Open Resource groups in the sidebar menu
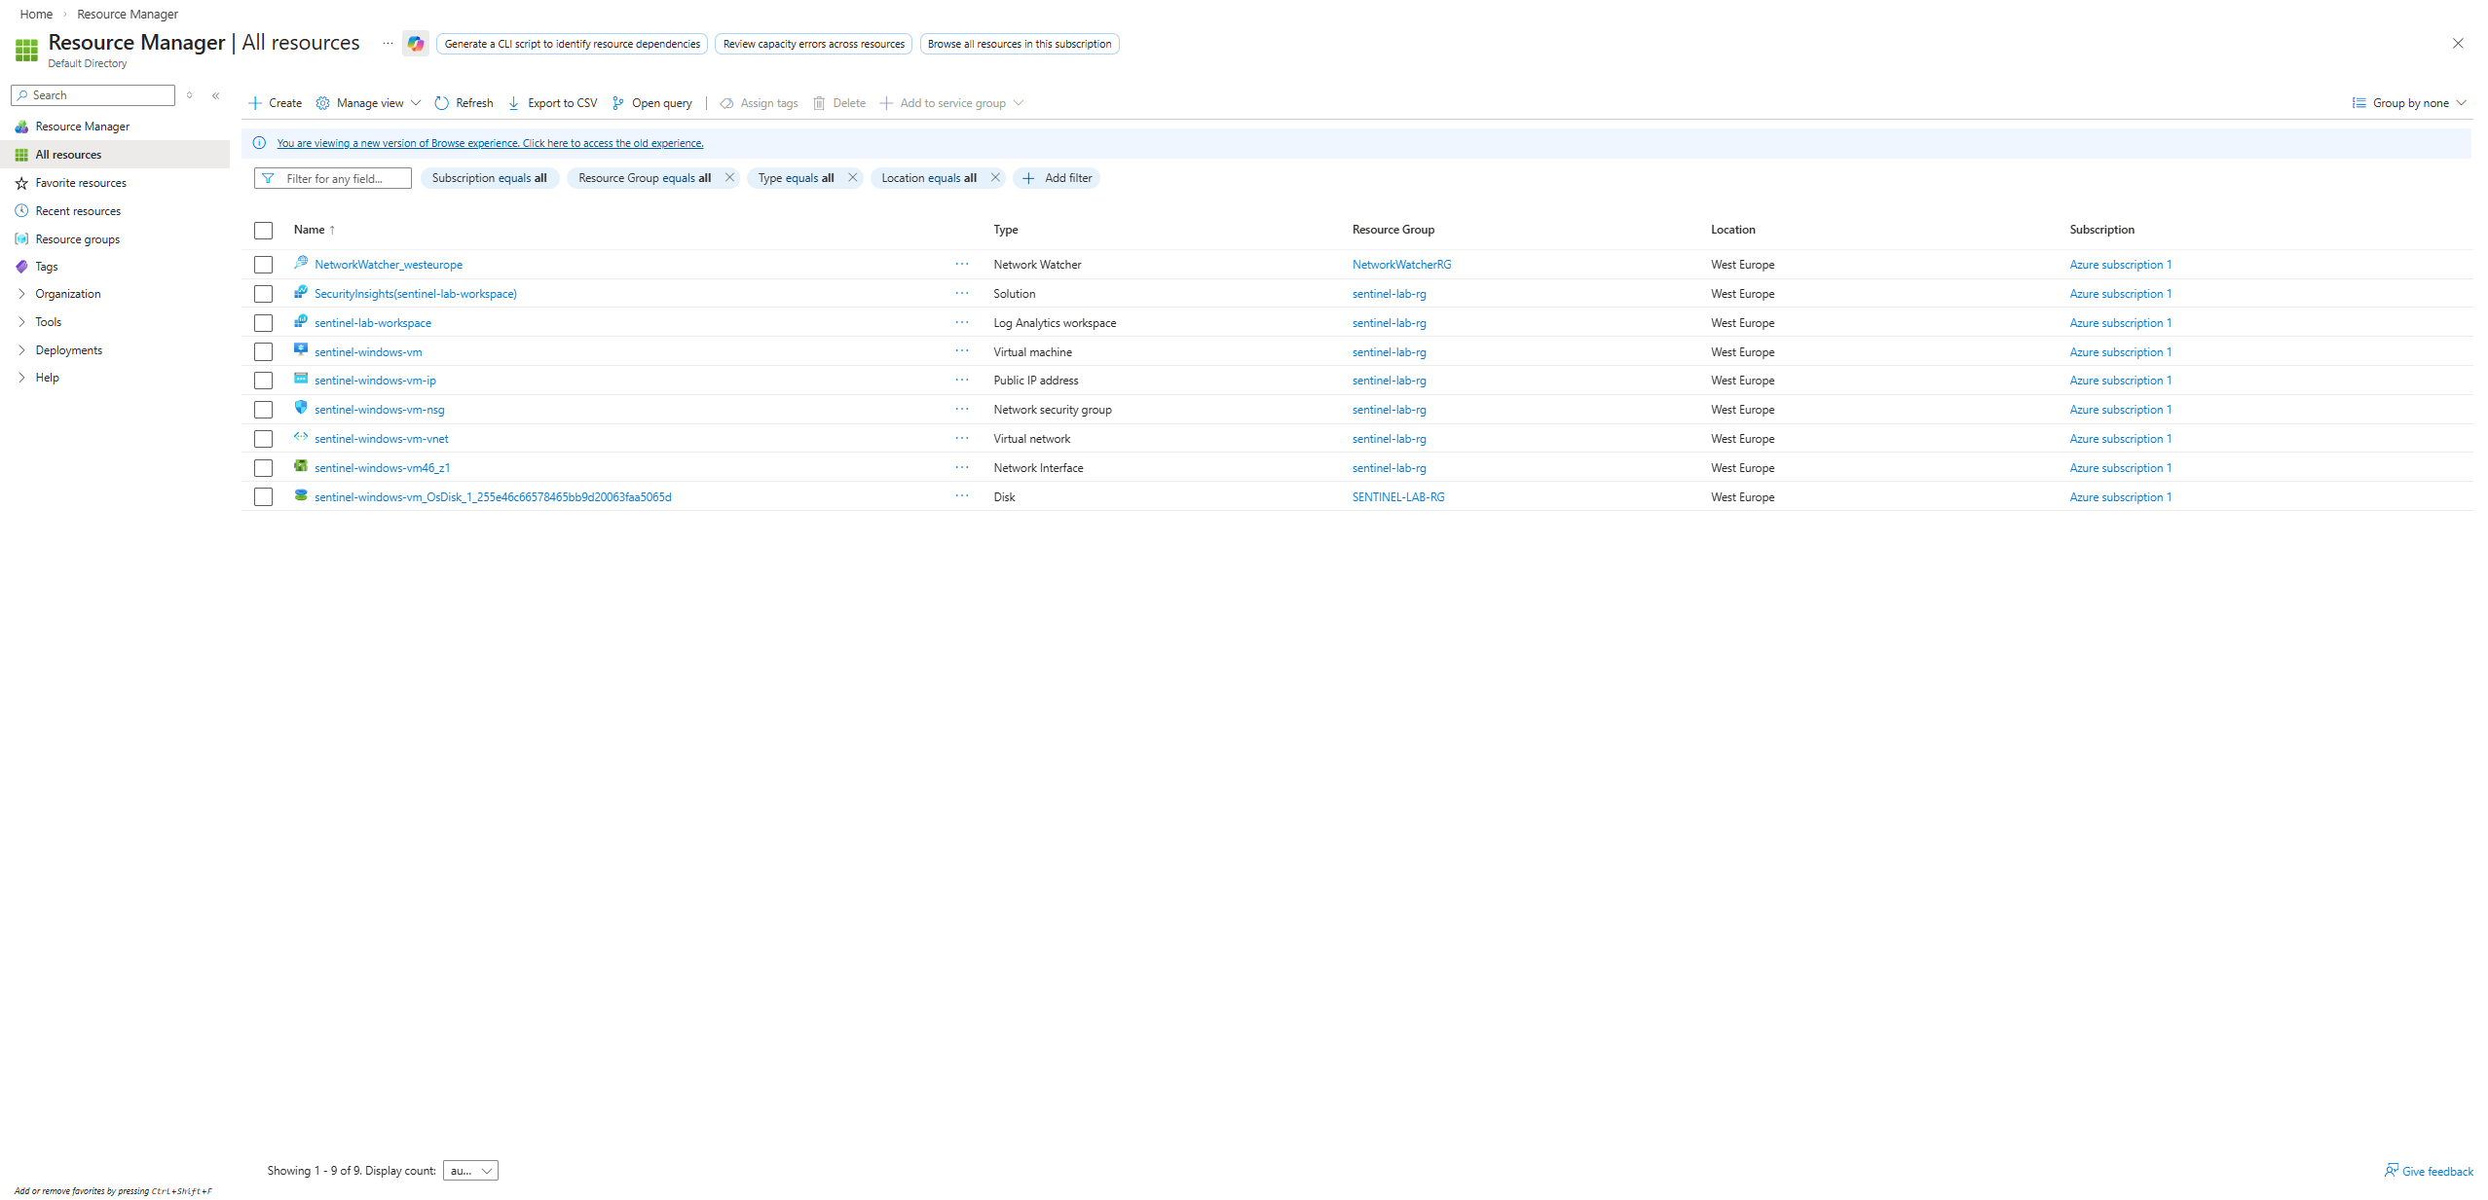The height and width of the screenshot is (1200, 2488). 77,239
